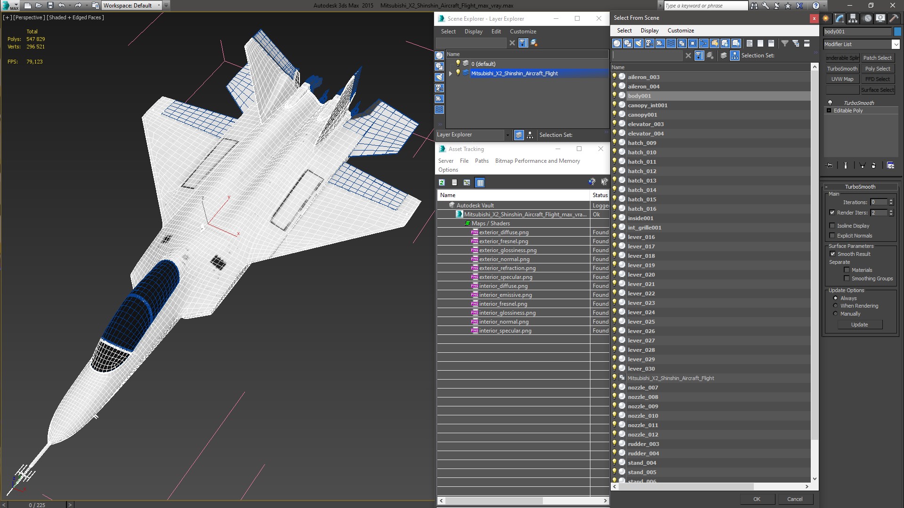
Task: Toggle Render Iters checkbox
Action: [x=832, y=213]
